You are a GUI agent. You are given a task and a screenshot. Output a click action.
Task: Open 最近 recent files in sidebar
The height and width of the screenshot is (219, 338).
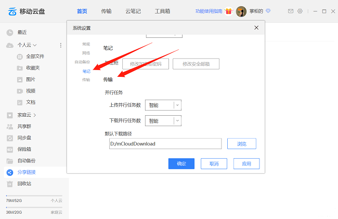point(22,32)
